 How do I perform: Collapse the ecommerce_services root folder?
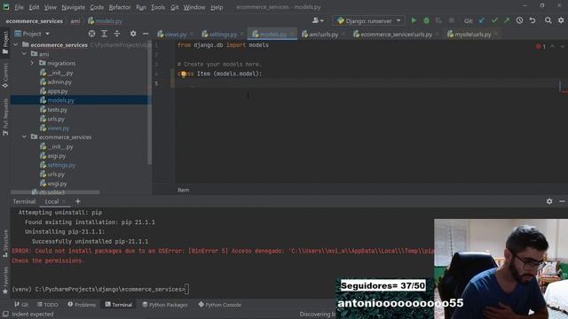click(x=16, y=45)
